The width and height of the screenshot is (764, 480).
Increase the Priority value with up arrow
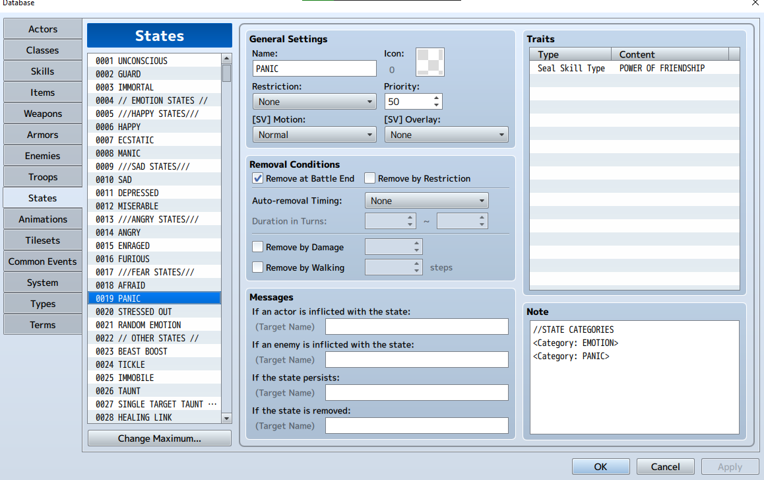pos(436,98)
